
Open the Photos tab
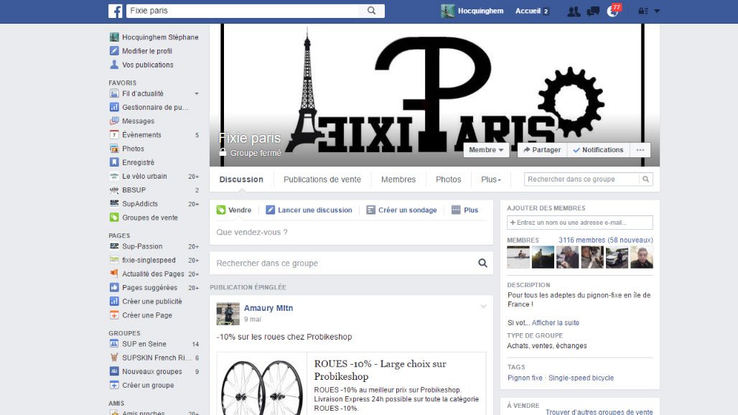pyautogui.click(x=449, y=179)
